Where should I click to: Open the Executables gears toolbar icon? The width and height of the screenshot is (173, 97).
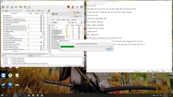[x=21, y=7]
